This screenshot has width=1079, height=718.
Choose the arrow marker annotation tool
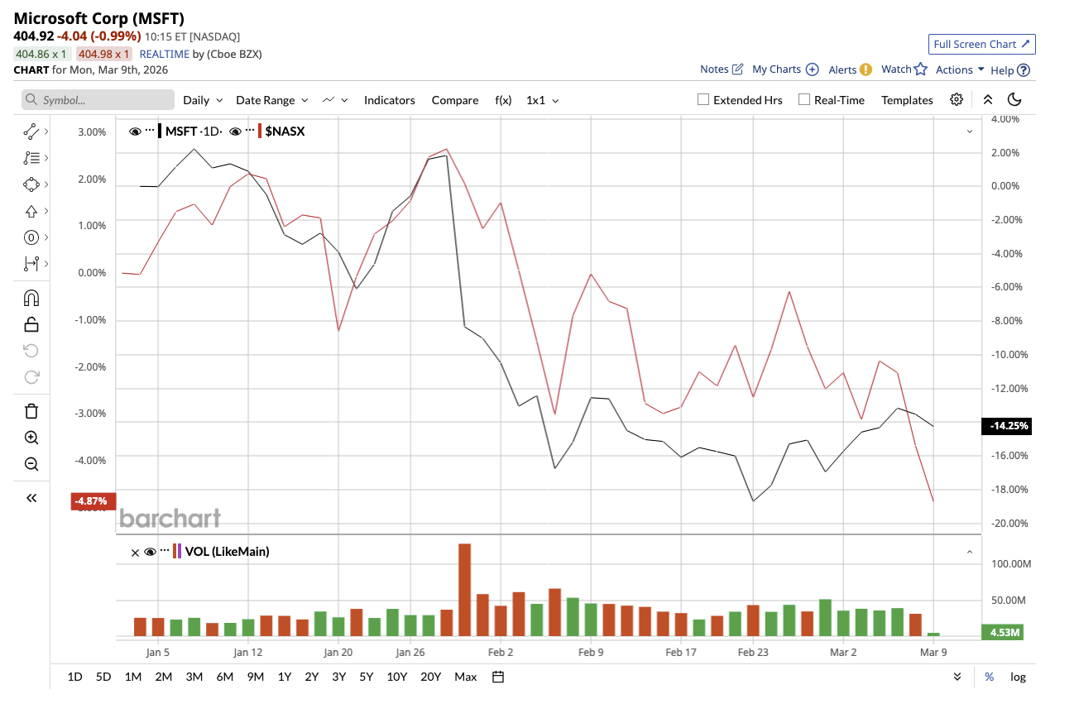[31, 211]
